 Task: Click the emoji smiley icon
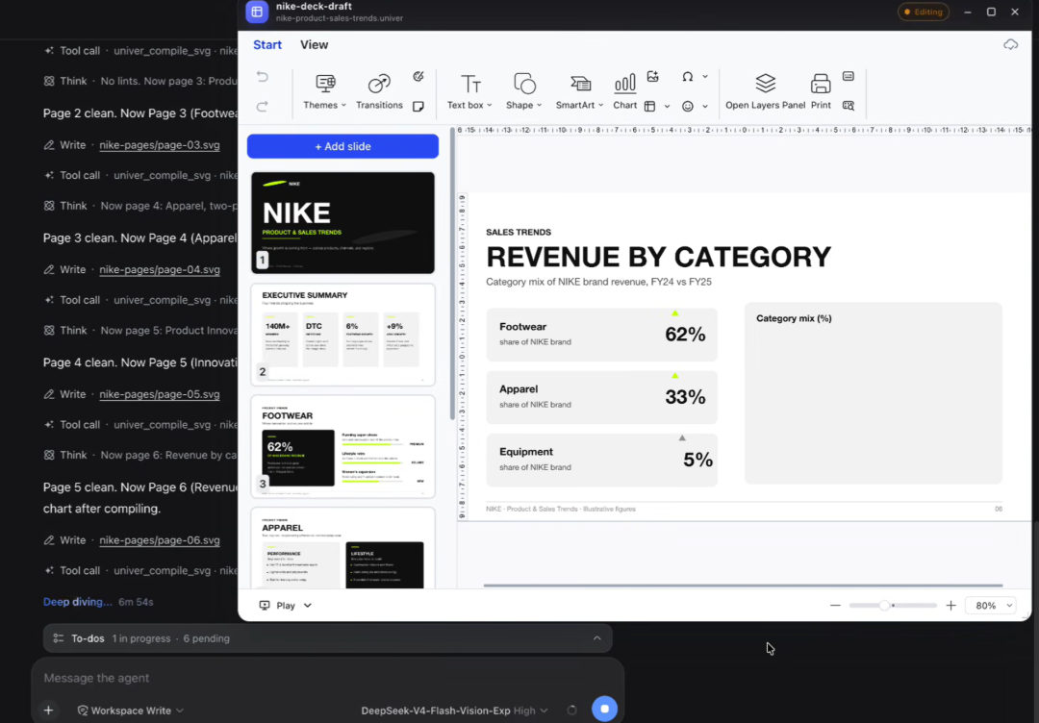[x=688, y=106]
